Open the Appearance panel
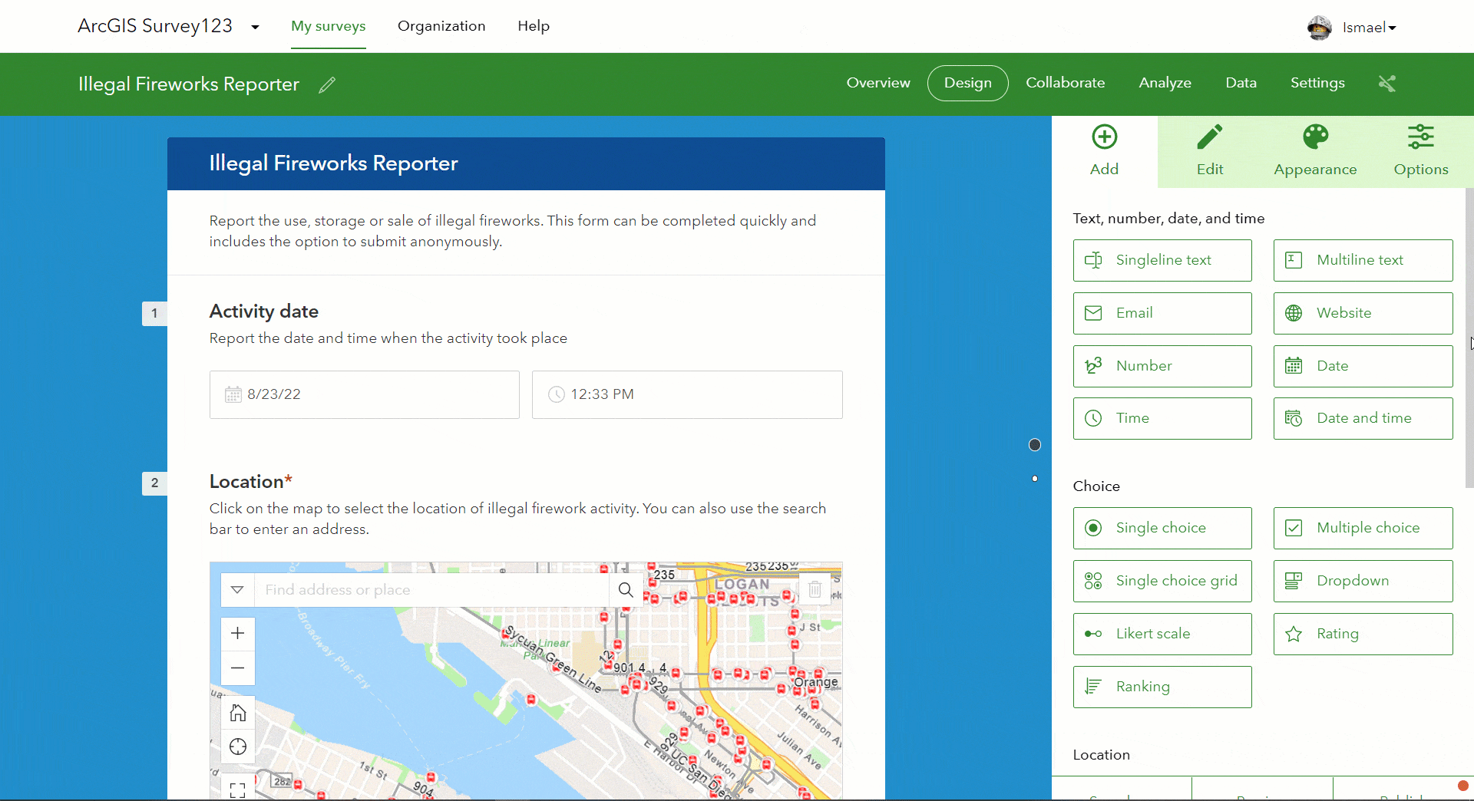 (1314, 150)
